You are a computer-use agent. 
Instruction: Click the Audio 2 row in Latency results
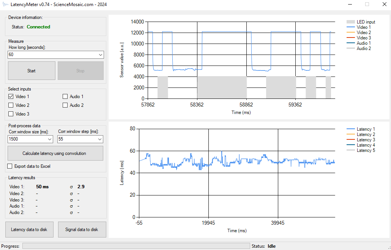click(44, 212)
